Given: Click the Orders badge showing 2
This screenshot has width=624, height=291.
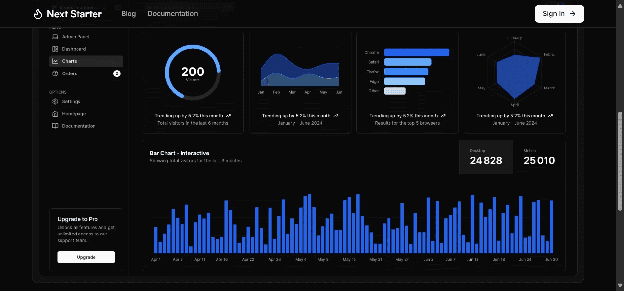Looking at the screenshot, I should pyautogui.click(x=117, y=73).
